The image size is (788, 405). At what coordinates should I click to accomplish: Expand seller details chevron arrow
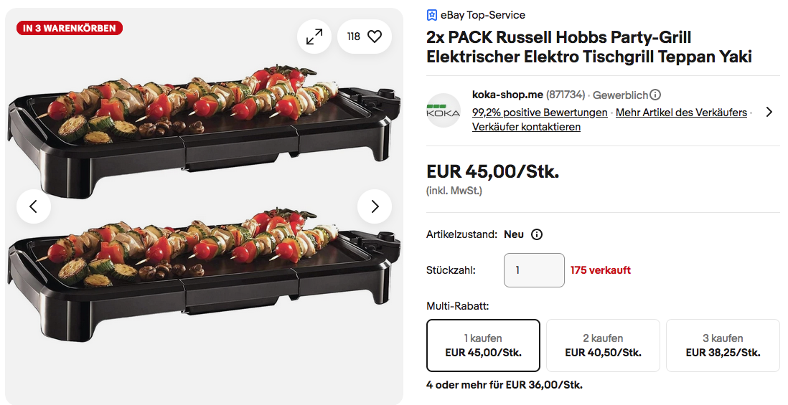(769, 112)
